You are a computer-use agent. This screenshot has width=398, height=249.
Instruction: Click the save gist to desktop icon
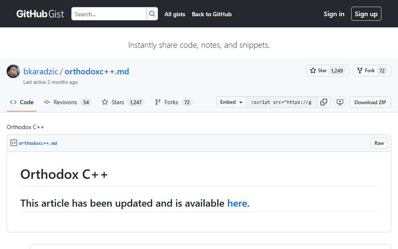pyautogui.click(x=340, y=102)
